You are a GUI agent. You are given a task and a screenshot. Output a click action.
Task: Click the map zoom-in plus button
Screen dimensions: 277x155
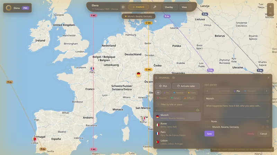coord(270,7)
